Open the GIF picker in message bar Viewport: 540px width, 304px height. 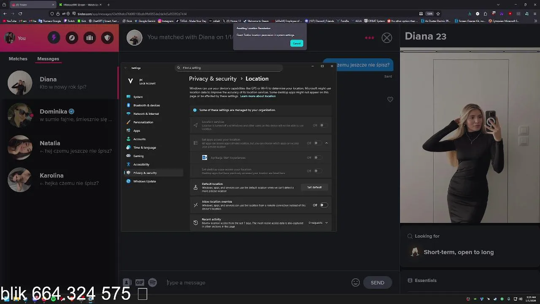pyautogui.click(x=140, y=282)
